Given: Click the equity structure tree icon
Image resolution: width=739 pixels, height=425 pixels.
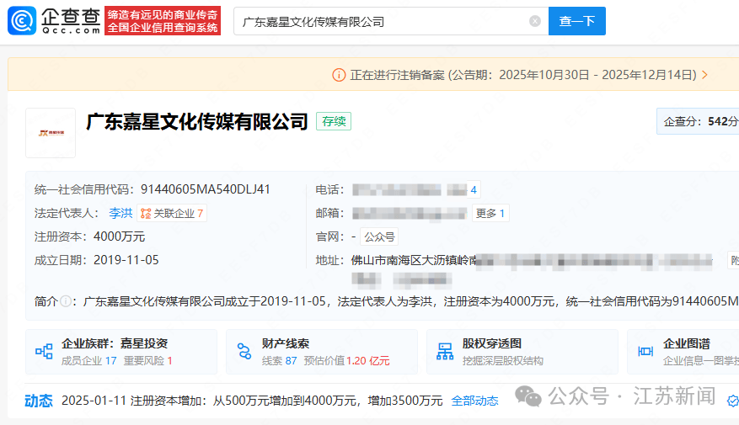Looking at the screenshot, I should coord(445,351).
